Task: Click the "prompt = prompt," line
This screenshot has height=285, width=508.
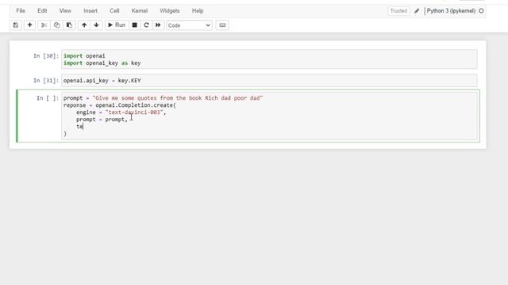Action: coord(102,120)
